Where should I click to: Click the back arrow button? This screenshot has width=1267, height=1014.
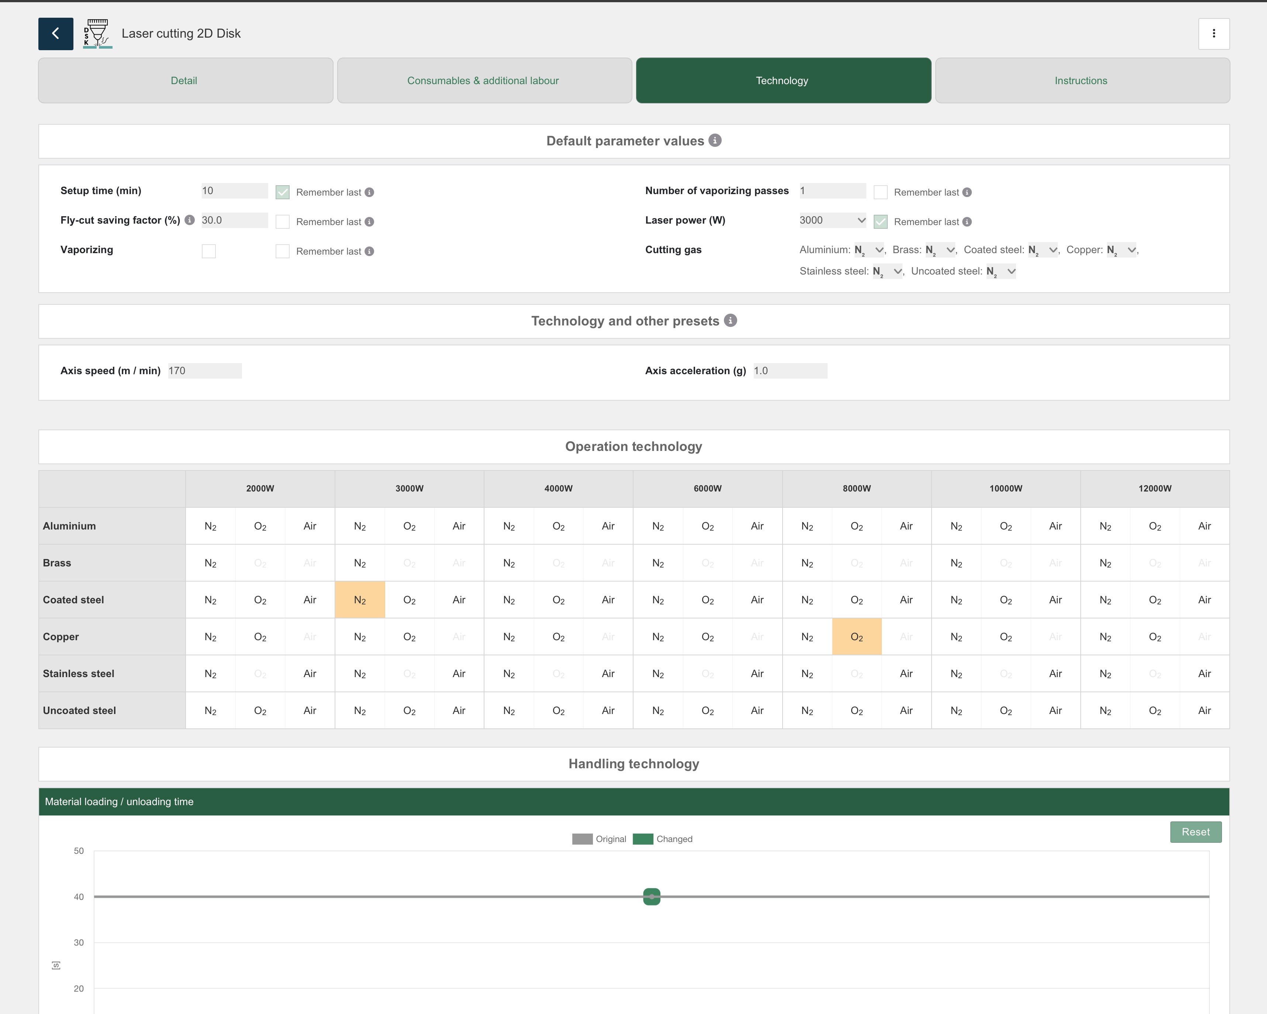click(55, 34)
